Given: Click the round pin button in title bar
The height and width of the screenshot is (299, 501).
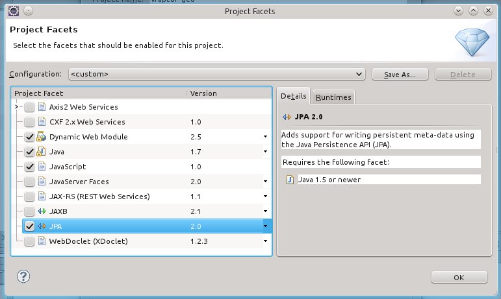Looking at the screenshot, I should pos(28,11).
